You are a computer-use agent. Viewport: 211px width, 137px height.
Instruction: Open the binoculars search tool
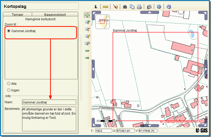point(125,7)
